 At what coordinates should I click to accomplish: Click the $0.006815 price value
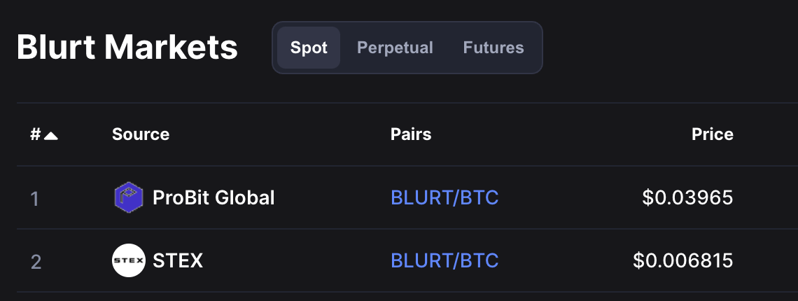[682, 260]
